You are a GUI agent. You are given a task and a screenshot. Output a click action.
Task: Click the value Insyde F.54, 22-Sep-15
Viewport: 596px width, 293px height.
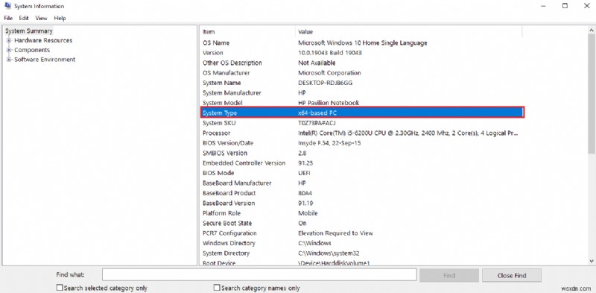[x=329, y=143]
